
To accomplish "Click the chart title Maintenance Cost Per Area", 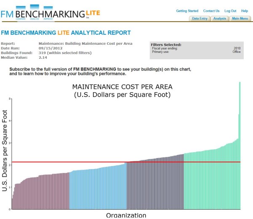I will [x=122, y=87].
